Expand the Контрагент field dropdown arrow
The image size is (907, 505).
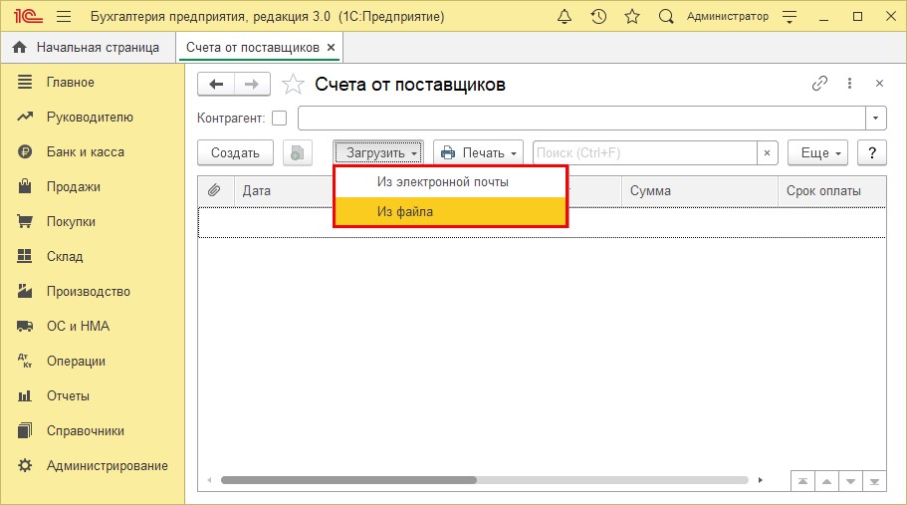coord(875,119)
